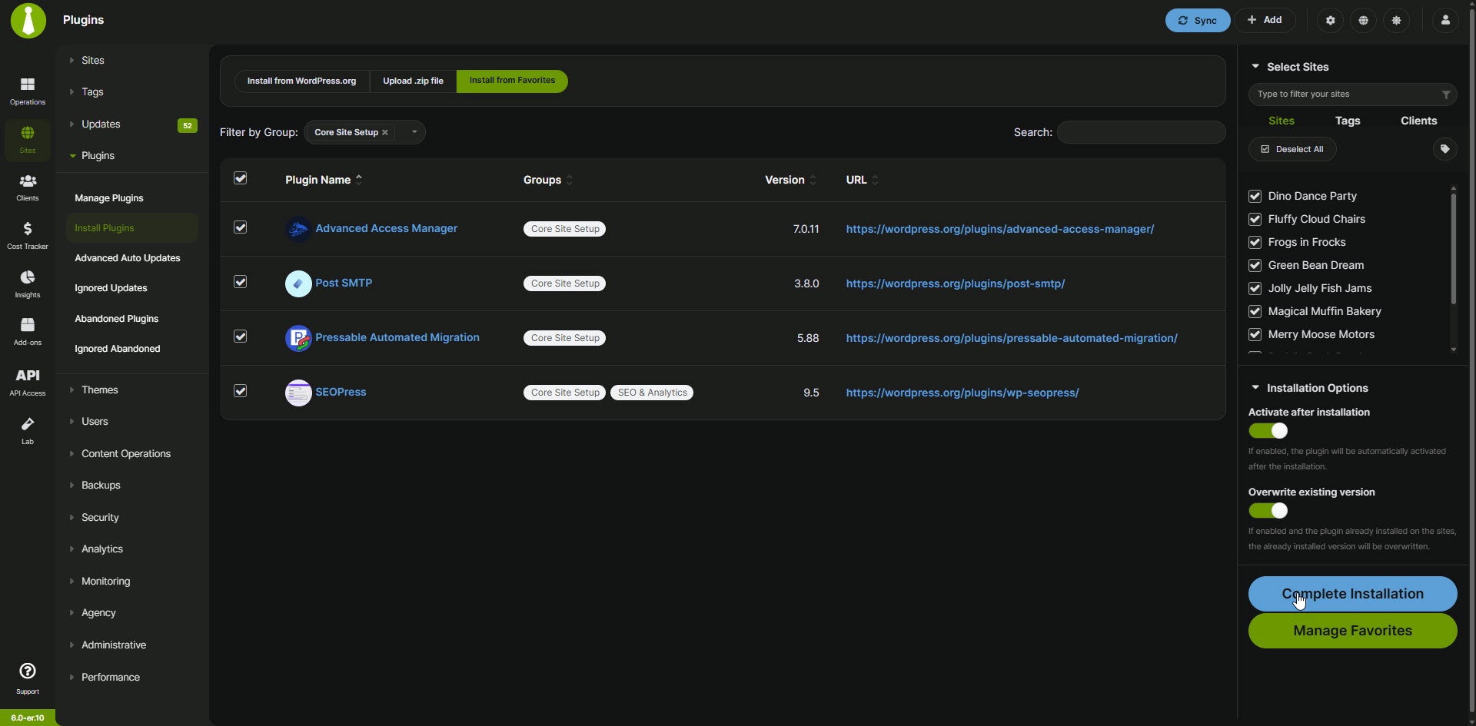Click the Complete Installation button
The width and height of the screenshot is (1476, 726).
coord(1352,594)
